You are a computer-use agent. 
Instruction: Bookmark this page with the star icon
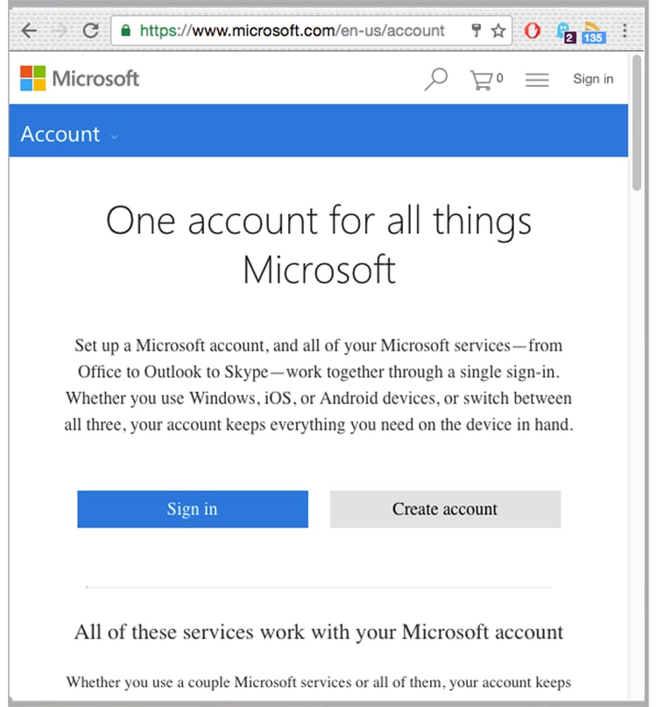point(498,31)
